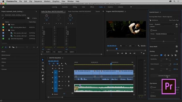
Task: Collapse the Music bin
Action: [x=6, y=25]
